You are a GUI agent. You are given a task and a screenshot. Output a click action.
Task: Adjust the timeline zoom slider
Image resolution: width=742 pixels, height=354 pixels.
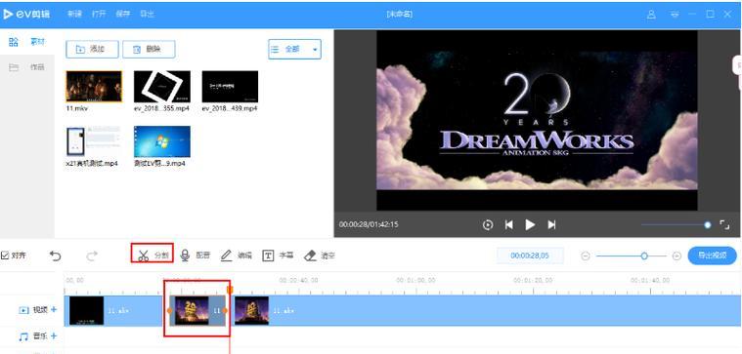click(644, 256)
